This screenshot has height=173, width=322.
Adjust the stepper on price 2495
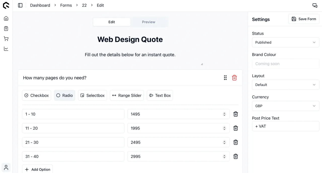point(224,142)
